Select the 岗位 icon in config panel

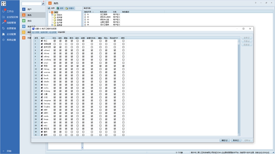24,21
